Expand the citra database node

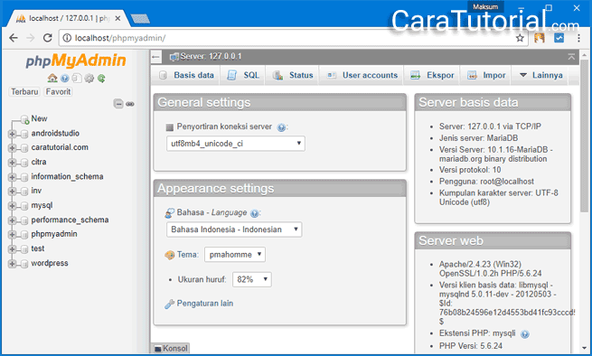coord(12,163)
